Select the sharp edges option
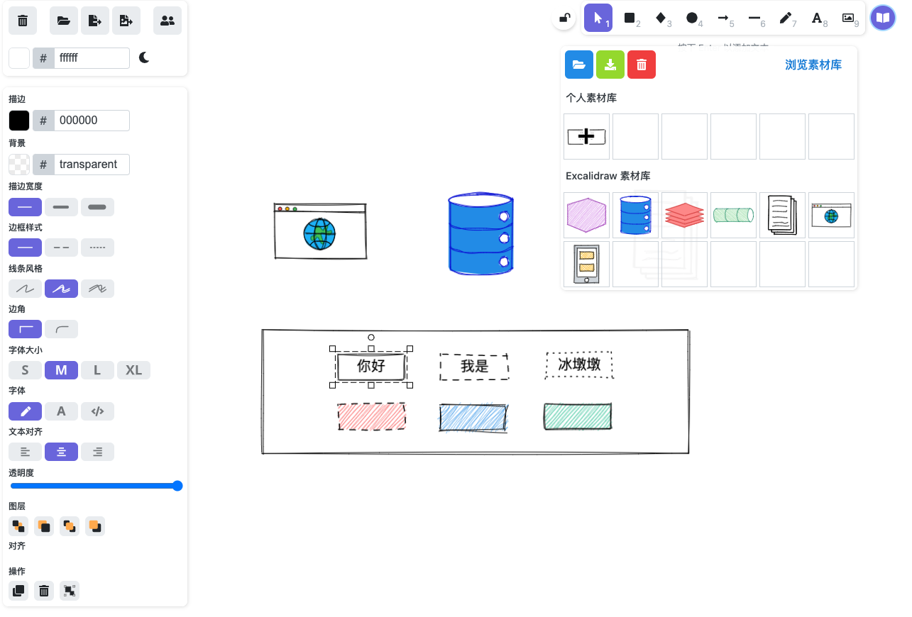The width and height of the screenshot is (912, 617). (25, 329)
